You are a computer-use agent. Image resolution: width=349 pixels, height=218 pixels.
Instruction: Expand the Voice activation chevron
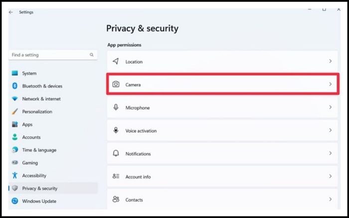pos(330,130)
